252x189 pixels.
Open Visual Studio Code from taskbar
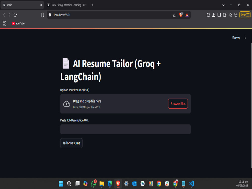(x=192, y=183)
